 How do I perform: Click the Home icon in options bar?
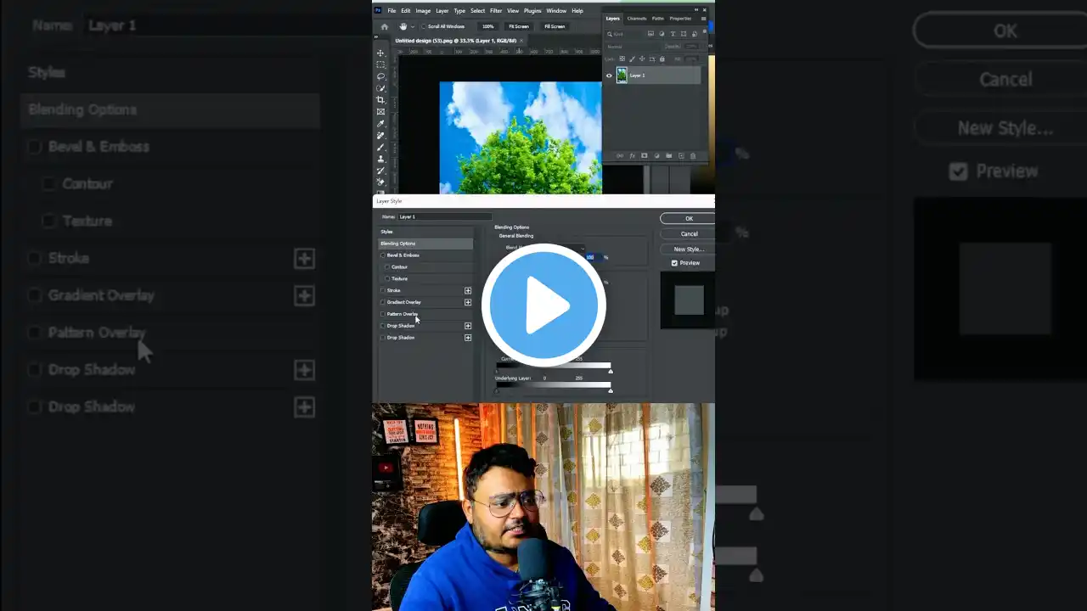pos(384,26)
